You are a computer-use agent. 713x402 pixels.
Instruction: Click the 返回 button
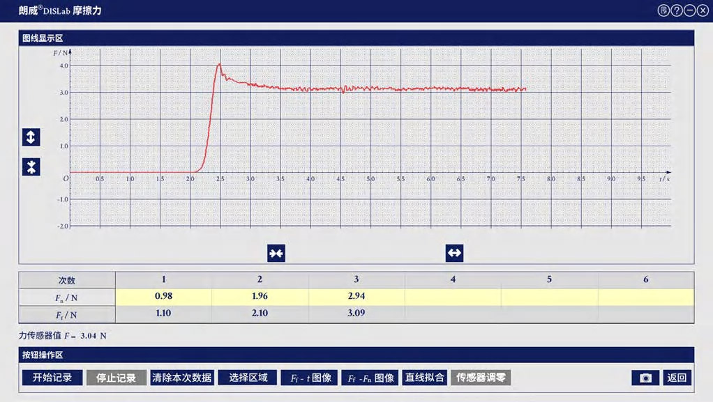tap(677, 378)
